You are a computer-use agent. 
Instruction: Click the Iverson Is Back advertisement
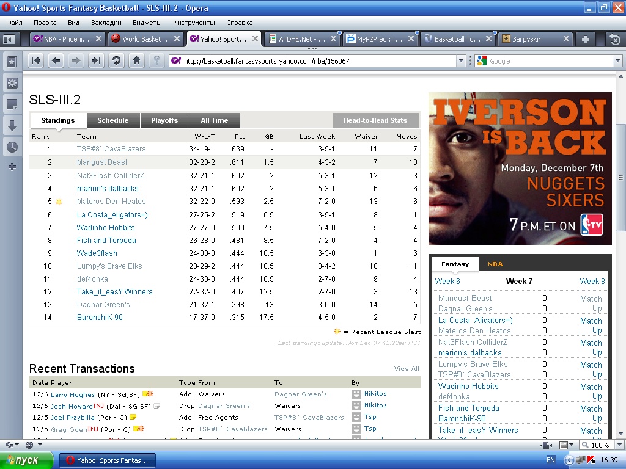520,169
